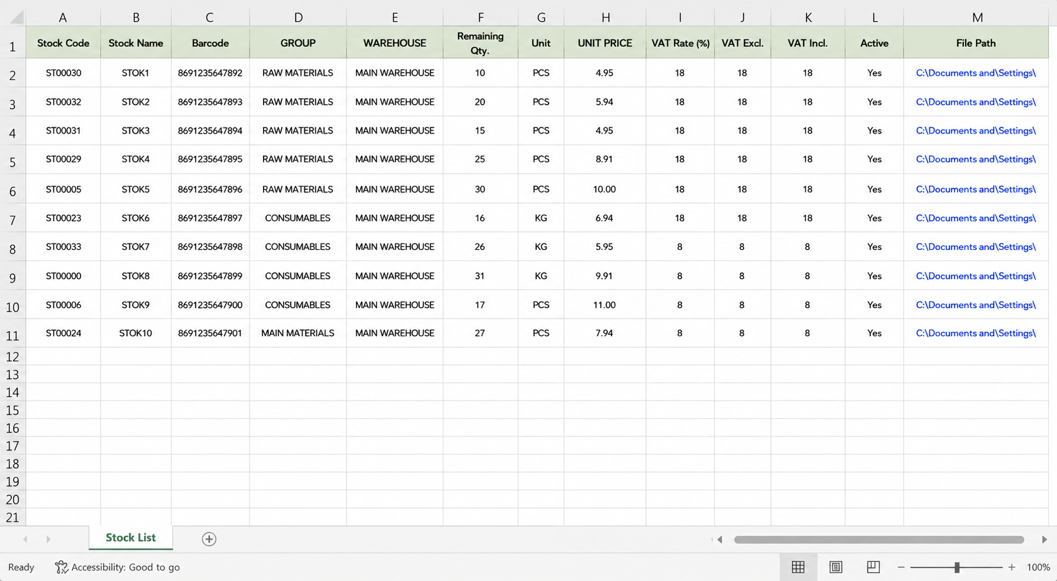The height and width of the screenshot is (581, 1057).
Task: Select the VAT Incl. header cell
Action: coord(808,43)
